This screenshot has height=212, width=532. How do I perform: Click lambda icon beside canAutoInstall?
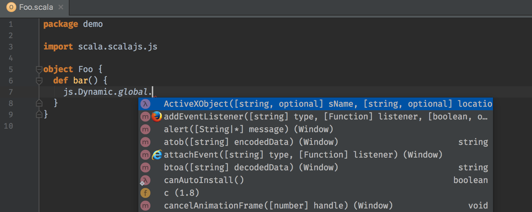click(145, 180)
